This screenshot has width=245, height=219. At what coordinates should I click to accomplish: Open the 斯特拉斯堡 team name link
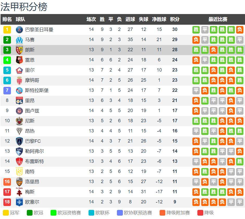37,91
